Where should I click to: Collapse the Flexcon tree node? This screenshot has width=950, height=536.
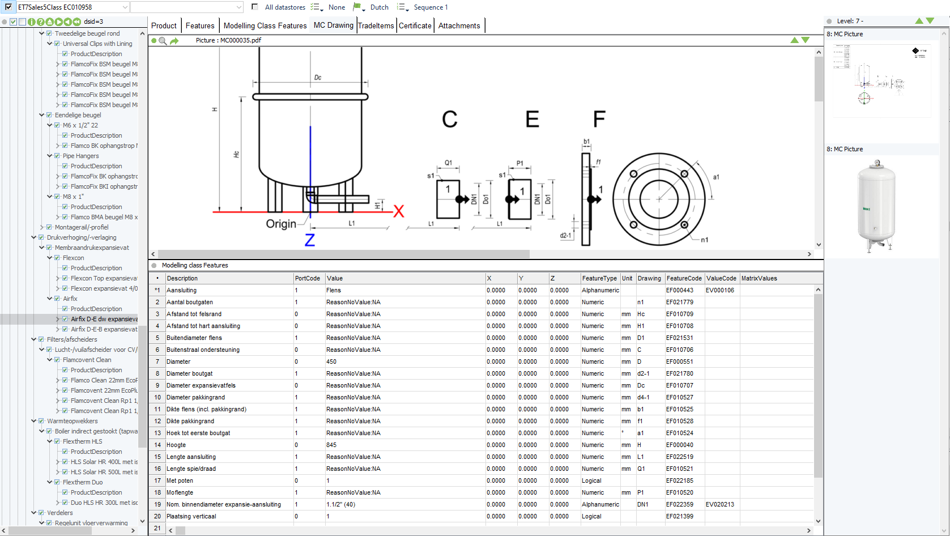pos(50,258)
